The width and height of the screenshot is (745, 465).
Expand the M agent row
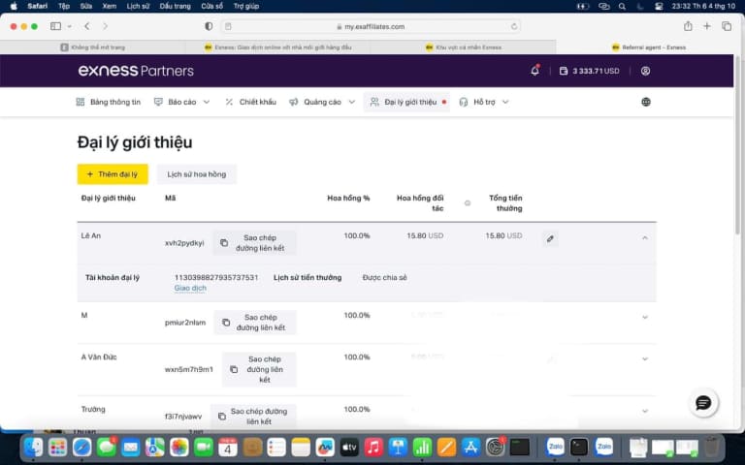(645, 317)
